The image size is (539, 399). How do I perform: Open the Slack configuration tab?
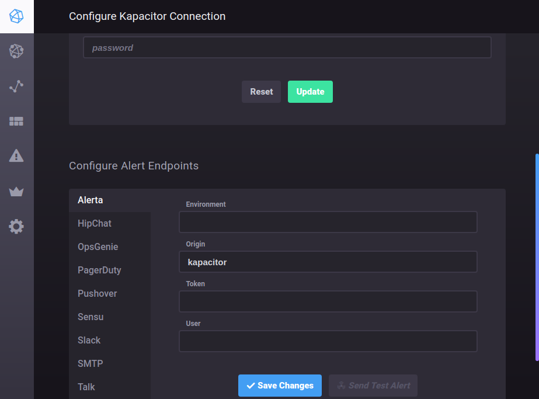[89, 340]
